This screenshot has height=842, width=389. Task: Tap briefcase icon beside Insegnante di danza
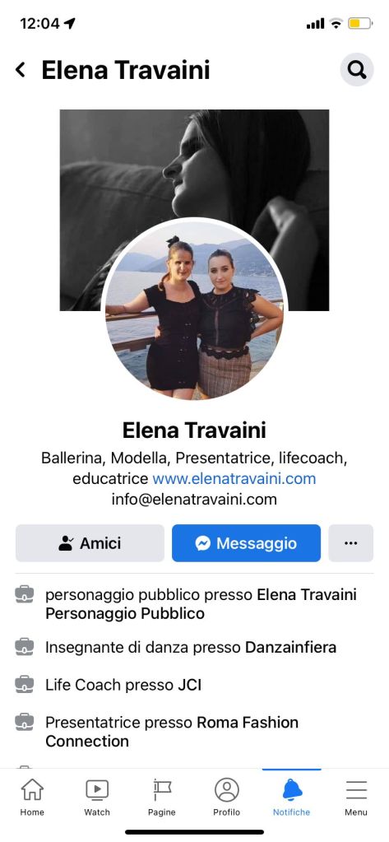(24, 646)
